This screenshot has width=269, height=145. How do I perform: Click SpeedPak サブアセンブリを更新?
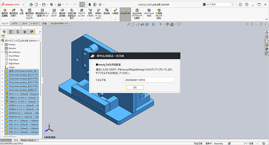(x=137, y=14)
